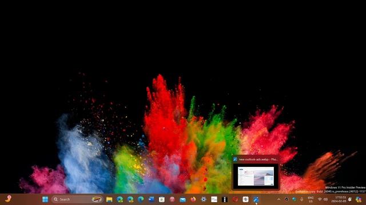Viewport: 366px width, 205px height.
Task: Open the Windows Start menu
Action: click(x=45, y=199)
